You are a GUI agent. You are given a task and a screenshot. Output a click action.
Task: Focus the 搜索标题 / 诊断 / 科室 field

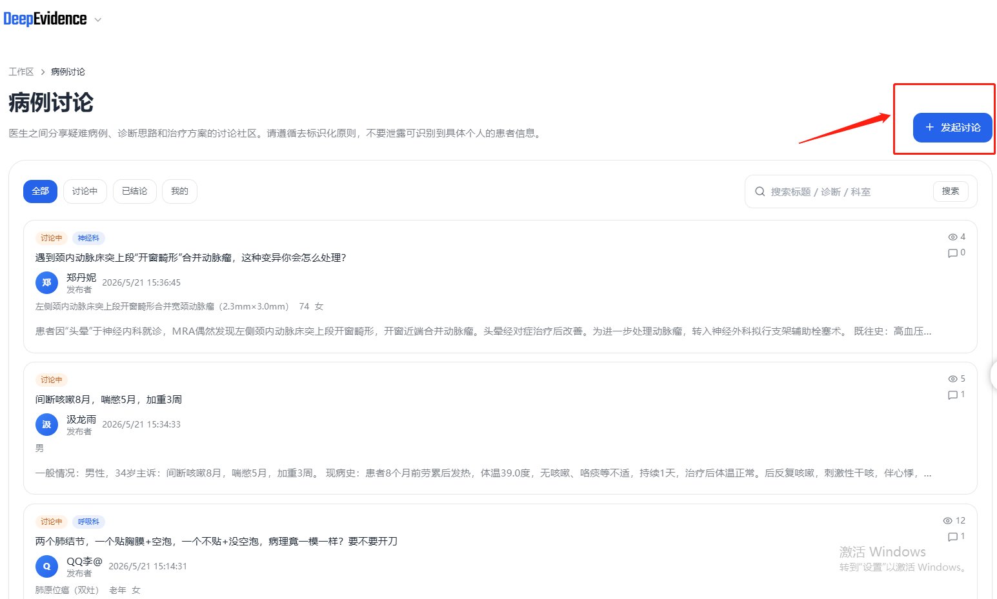click(x=849, y=191)
